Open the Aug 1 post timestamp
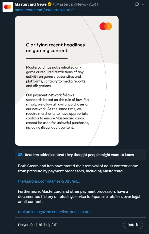This screenshot has width=149, height=234. pos(94,4)
